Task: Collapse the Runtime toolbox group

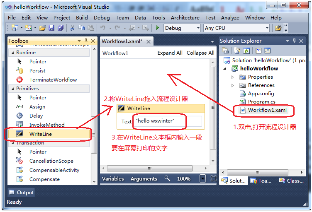Action: tap(13, 53)
